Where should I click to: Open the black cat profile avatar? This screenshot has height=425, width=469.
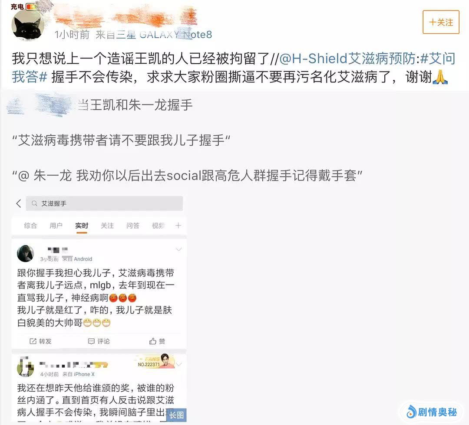coord(28,25)
